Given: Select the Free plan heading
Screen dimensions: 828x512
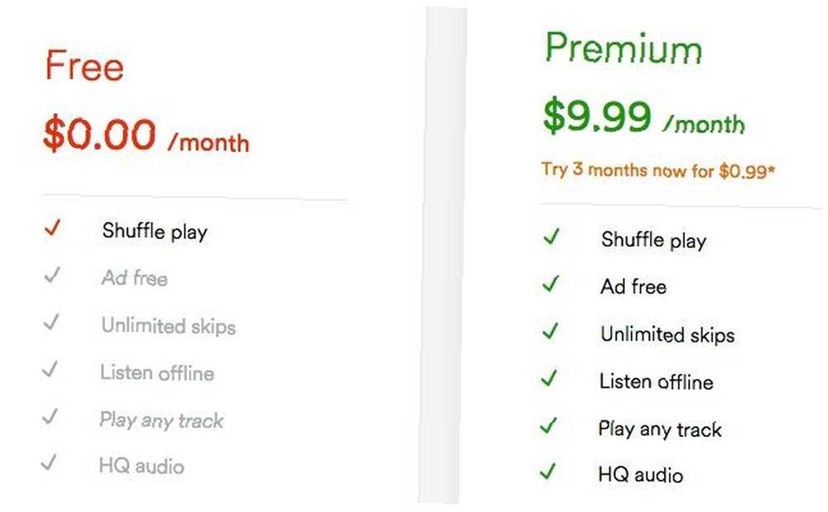Looking at the screenshot, I should coord(84,65).
